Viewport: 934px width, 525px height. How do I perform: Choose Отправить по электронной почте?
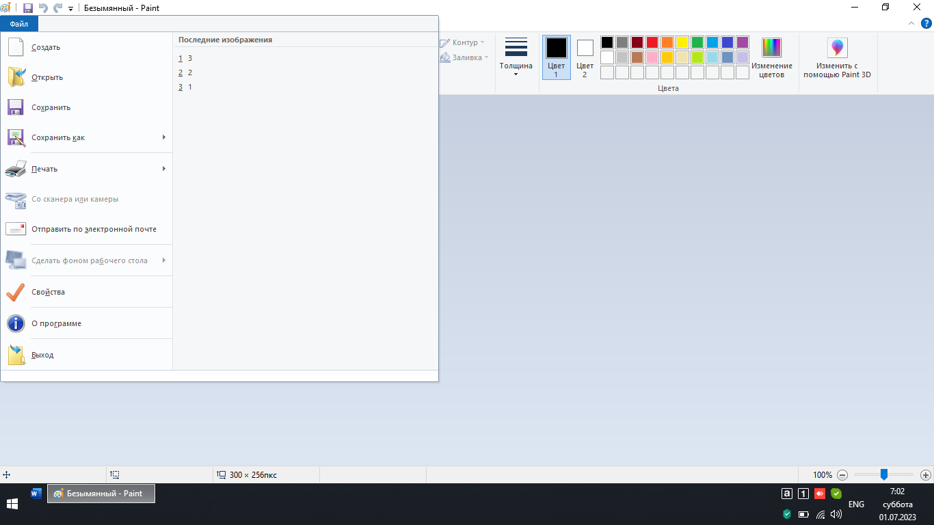[x=94, y=229]
